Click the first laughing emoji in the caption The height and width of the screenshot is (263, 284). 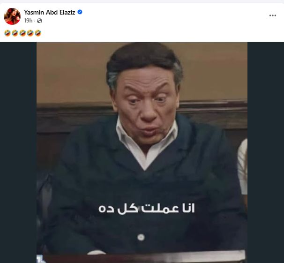[7, 33]
